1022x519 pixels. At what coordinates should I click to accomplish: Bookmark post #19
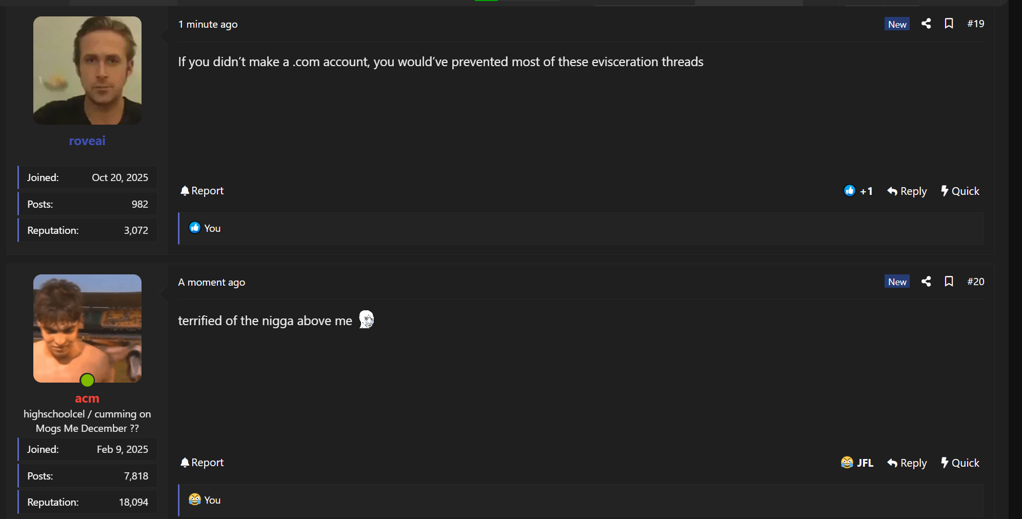coord(949,24)
